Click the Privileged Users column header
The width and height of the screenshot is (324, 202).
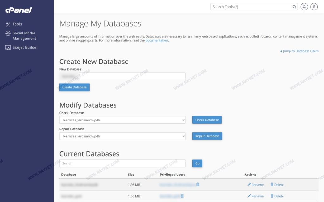click(x=172, y=175)
